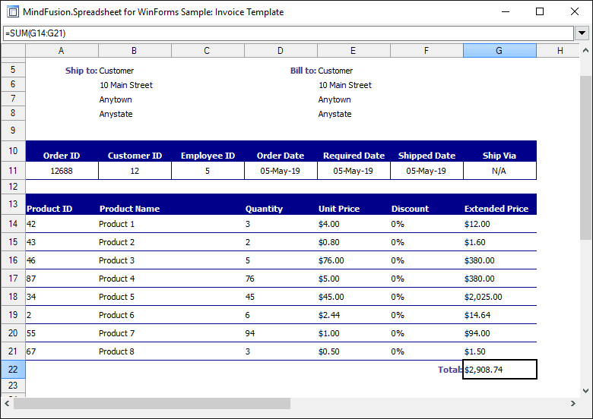Click the Total cell $2,908.74
The image size is (593, 419).
[499, 369]
